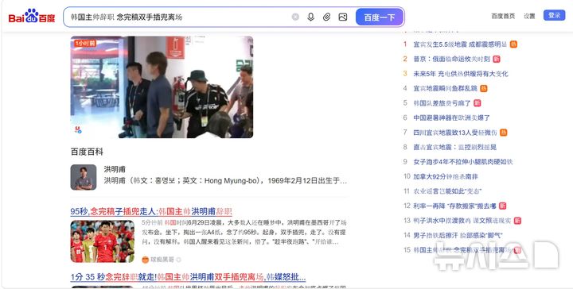Open hot topic 鸭子洪水中摆渡救鸡
The height and width of the screenshot is (289, 573).
pos(462,221)
